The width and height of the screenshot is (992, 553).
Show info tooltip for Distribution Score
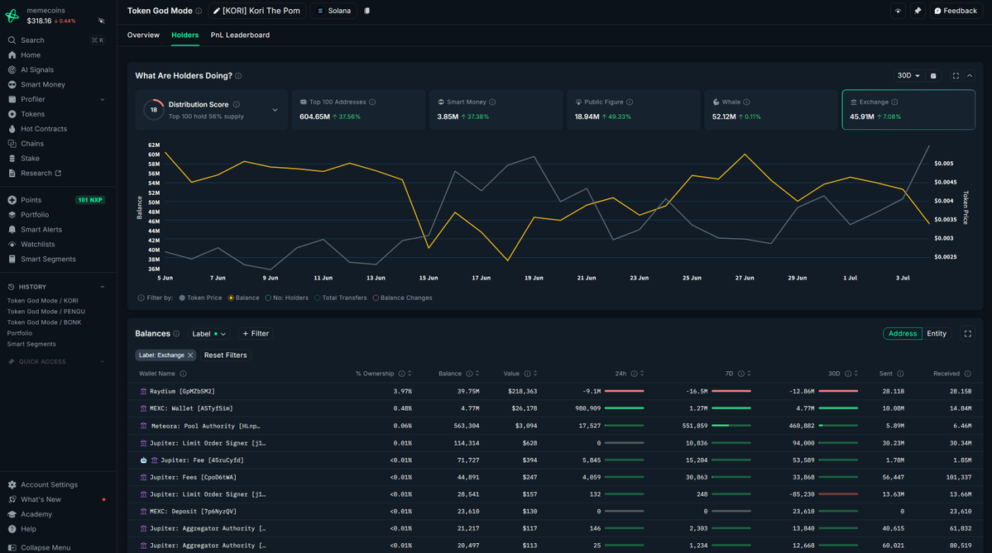pos(236,105)
